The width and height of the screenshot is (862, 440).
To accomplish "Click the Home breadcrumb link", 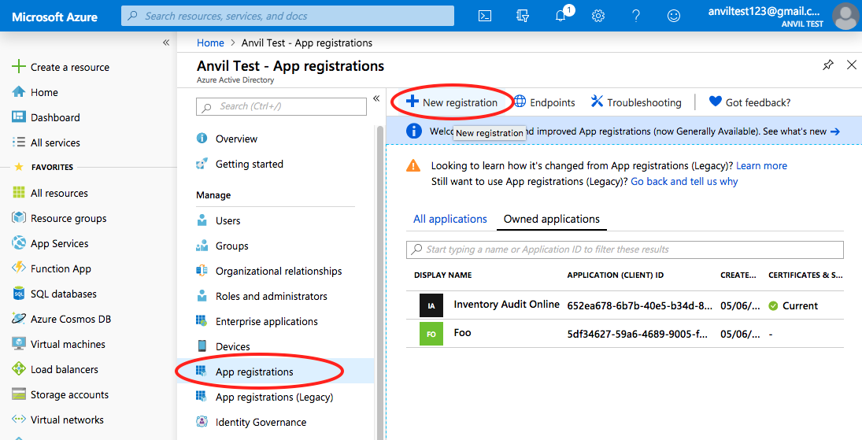I will [210, 43].
